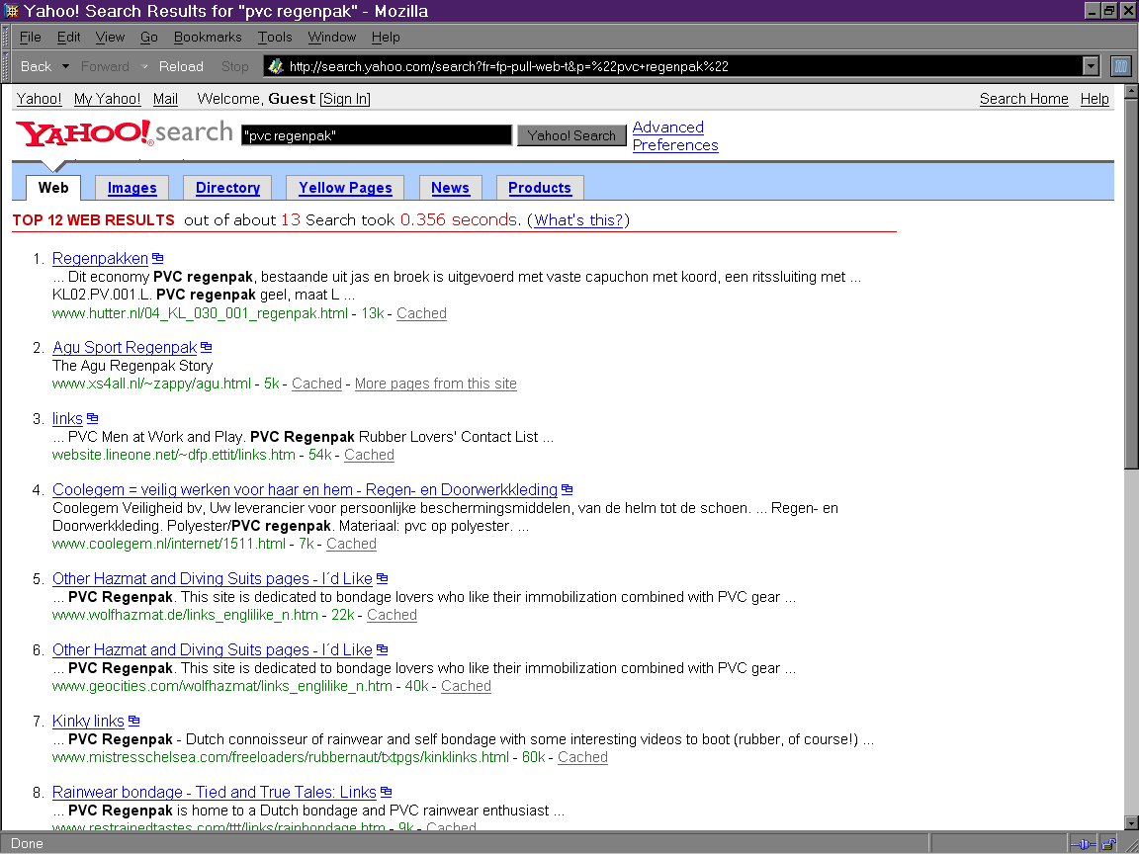Open new-window icon beside Rainwear bondage result

387,793
